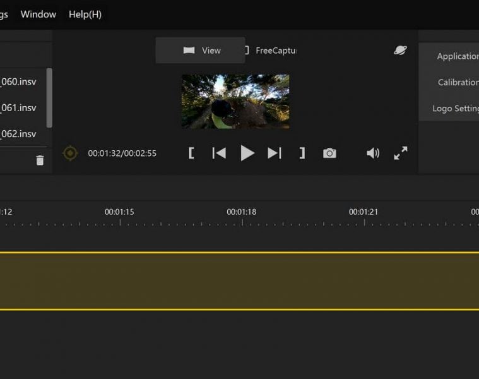Step back to the previous frame

[219, 153]
